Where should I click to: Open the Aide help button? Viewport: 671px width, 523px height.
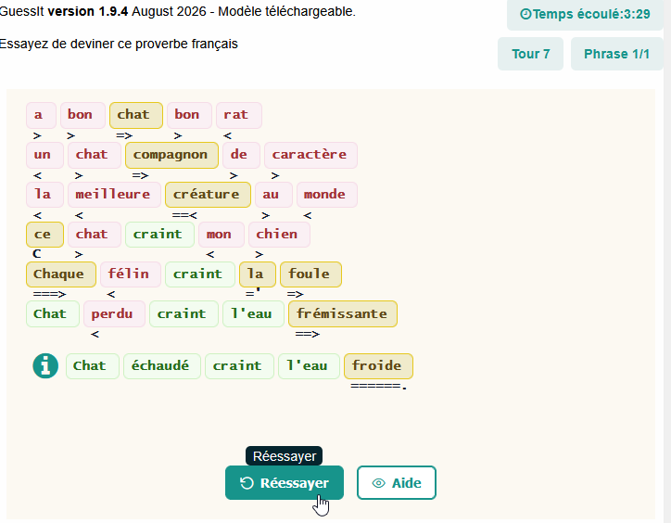[x=397, y=483]
